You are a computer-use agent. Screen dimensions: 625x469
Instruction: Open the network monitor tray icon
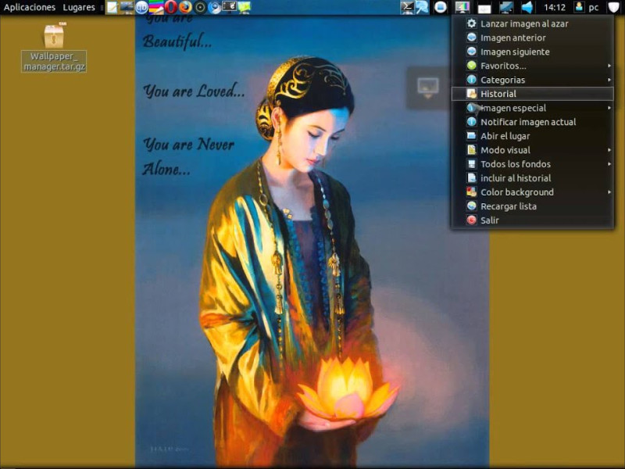(506, 7)
